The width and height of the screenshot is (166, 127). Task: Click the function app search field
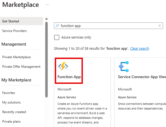pyautogui.click(x=108, y=26)
